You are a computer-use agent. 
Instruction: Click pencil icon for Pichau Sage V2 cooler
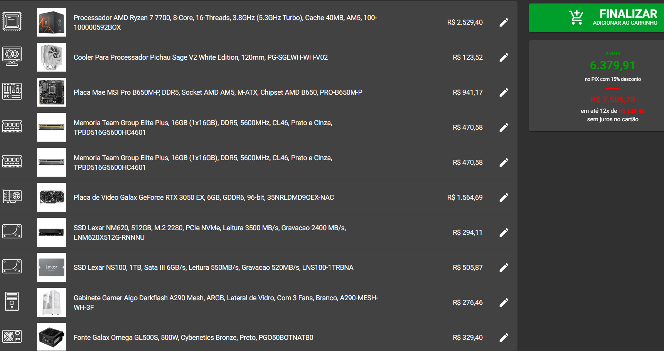pyautogui.click(x=504, y=57)
